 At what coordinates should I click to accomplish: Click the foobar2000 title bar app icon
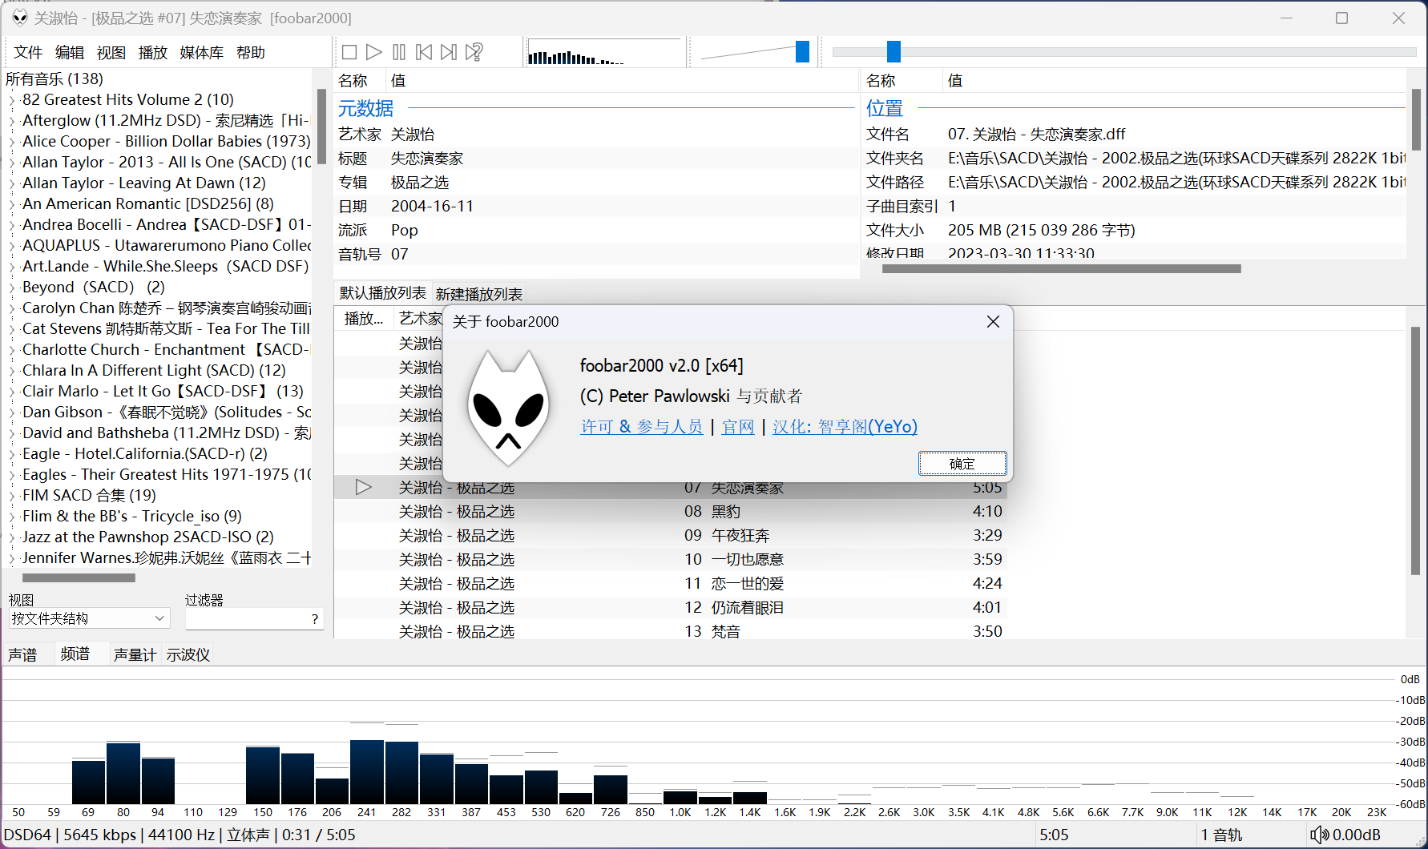point(19,18)
